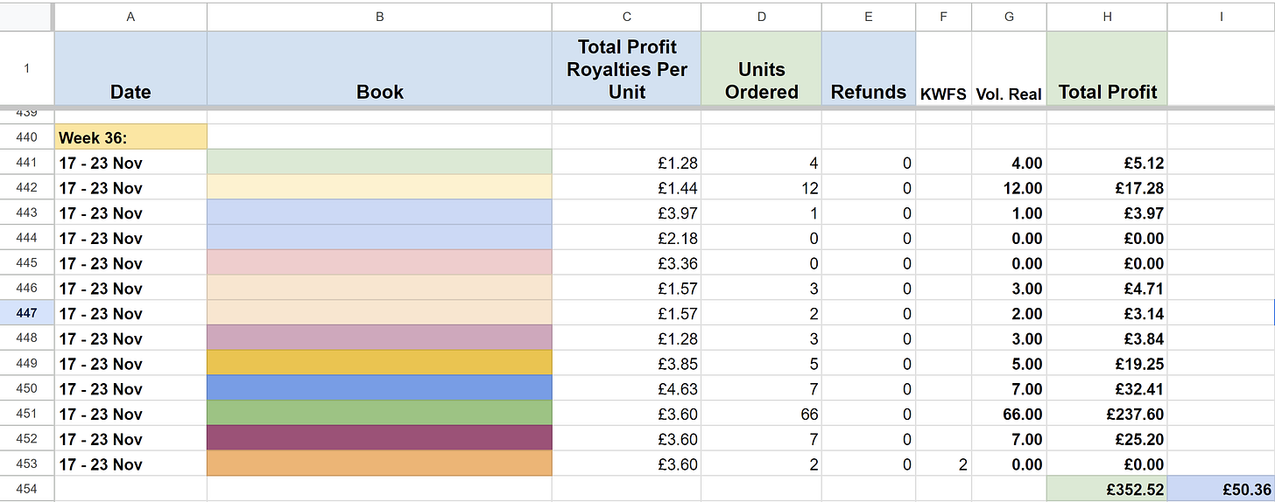Select column B header
This screenshot has width=1275, height=502.
click(379, 17)
